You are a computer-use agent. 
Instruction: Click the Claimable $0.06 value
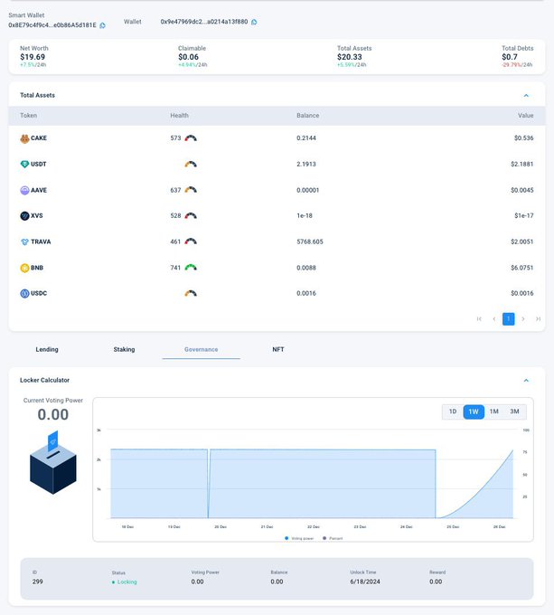pos(189,57)
